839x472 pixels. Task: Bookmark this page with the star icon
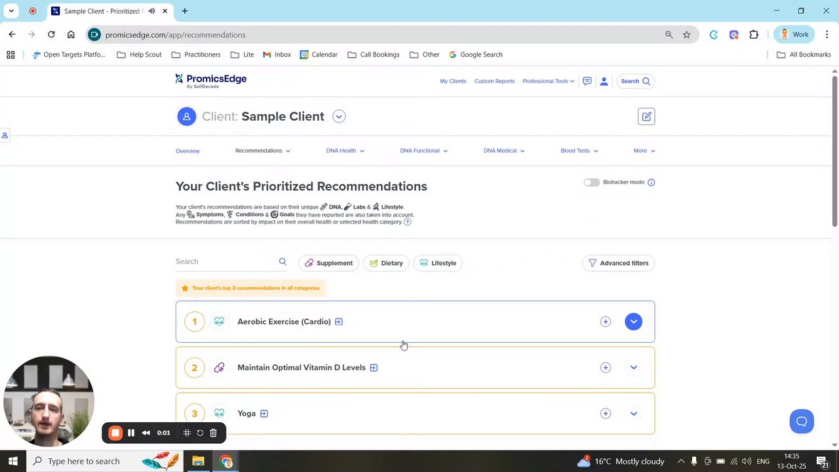(x=686, y=35)
